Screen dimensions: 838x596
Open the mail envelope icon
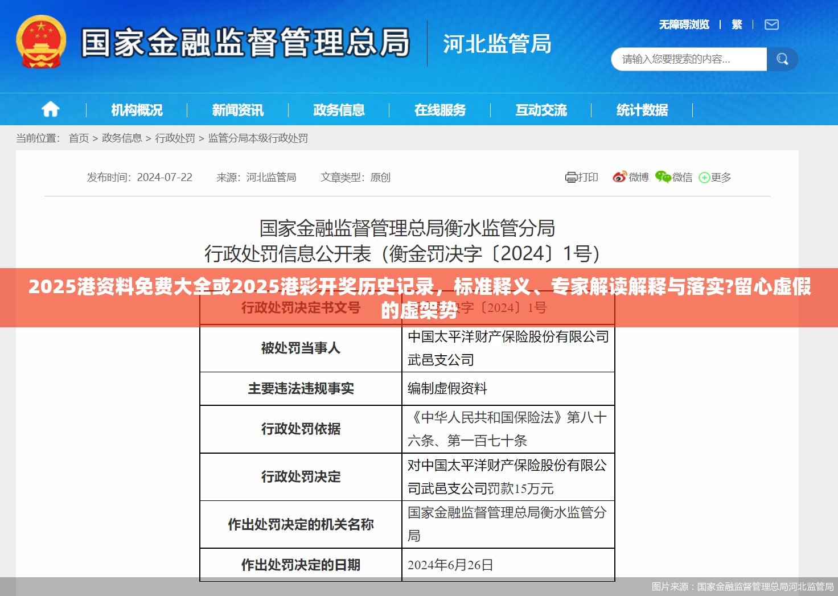point(771,24)
